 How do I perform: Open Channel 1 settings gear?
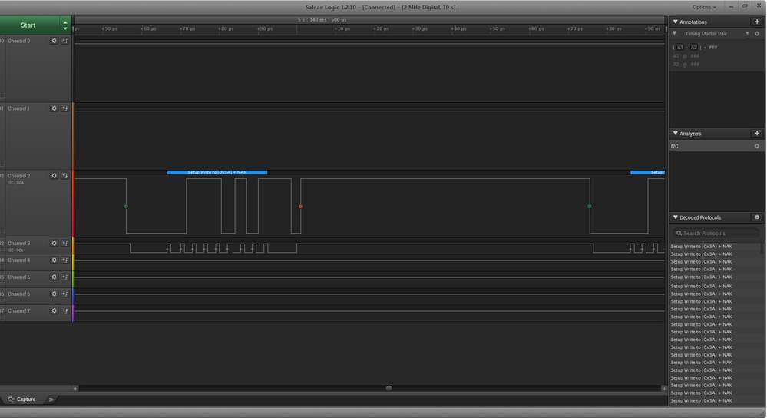click(54, 108)
